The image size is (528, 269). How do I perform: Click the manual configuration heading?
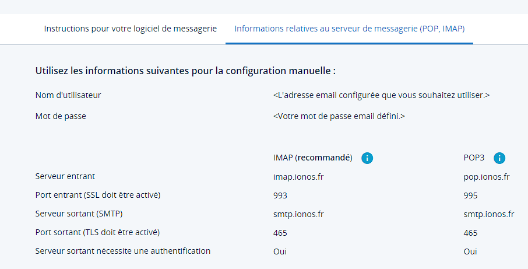[185, 71]
